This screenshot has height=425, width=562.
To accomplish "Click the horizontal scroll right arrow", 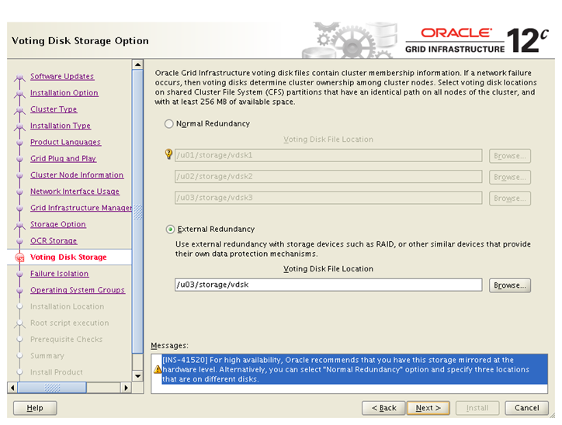I will 126,388.
